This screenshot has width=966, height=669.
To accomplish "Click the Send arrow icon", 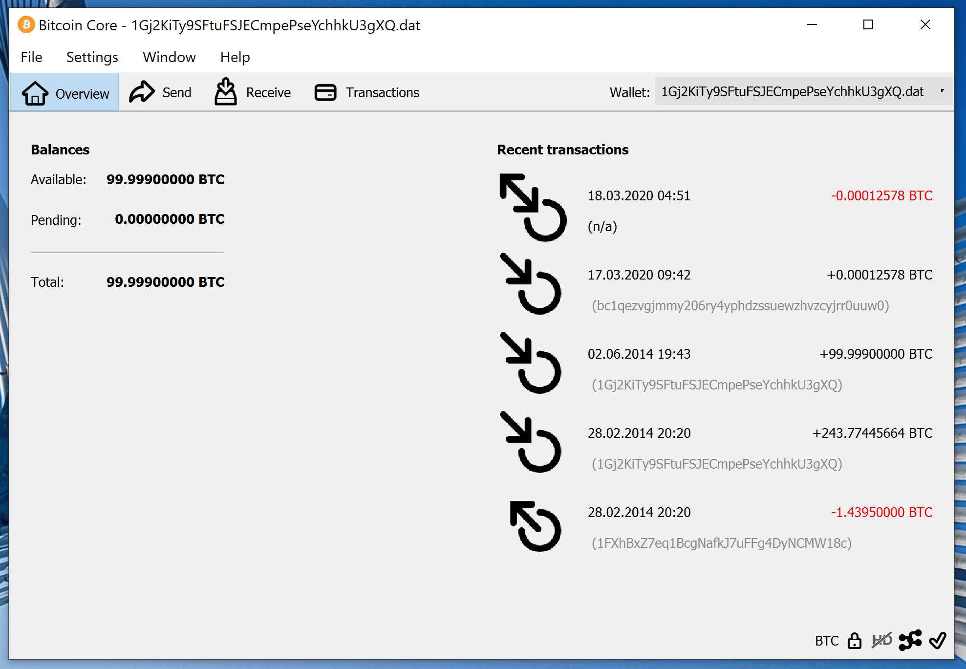I will click(142, 92).
